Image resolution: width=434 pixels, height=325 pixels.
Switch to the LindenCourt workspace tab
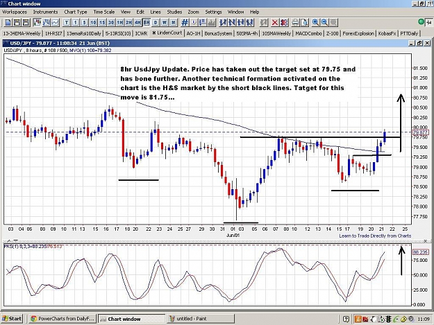167,33
